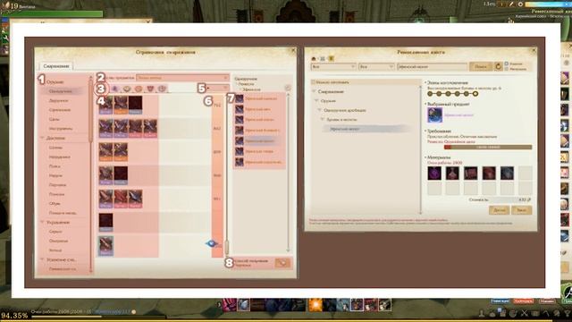Activate the glowing orange skill on the hotbar
This screenshot has width=572, height=322.
point(315,305)
